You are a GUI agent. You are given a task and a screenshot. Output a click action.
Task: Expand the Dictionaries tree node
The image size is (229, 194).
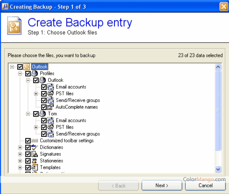pyautogui.click(x=20, y=147)
